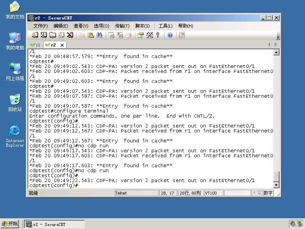Click the Print Screen icon
The width and height of the screenshot is (305, 229).
(111, 35)
